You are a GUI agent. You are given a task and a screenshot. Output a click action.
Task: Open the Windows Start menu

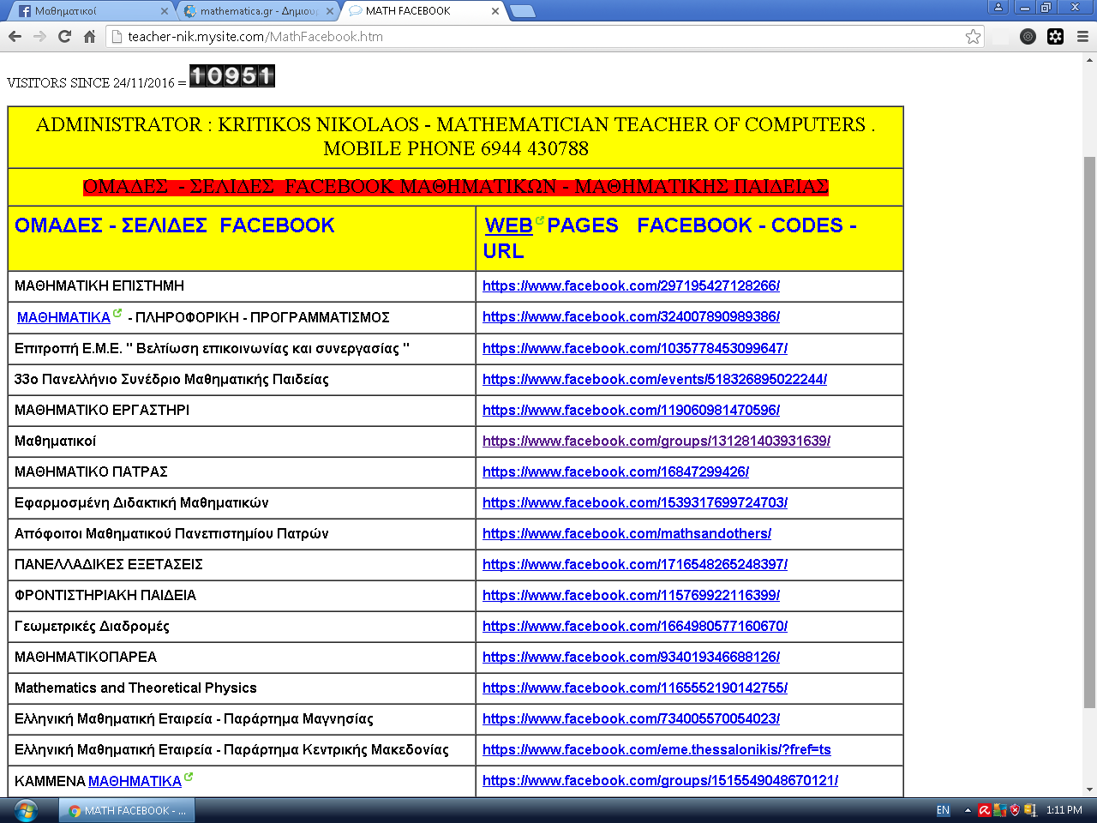point(26,810)
